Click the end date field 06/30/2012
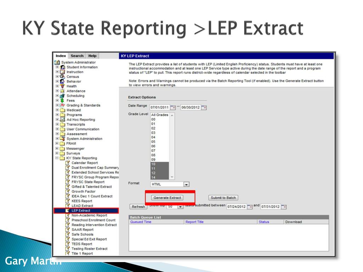The width and height of the screenshot is (363, 272). point(191,108)
